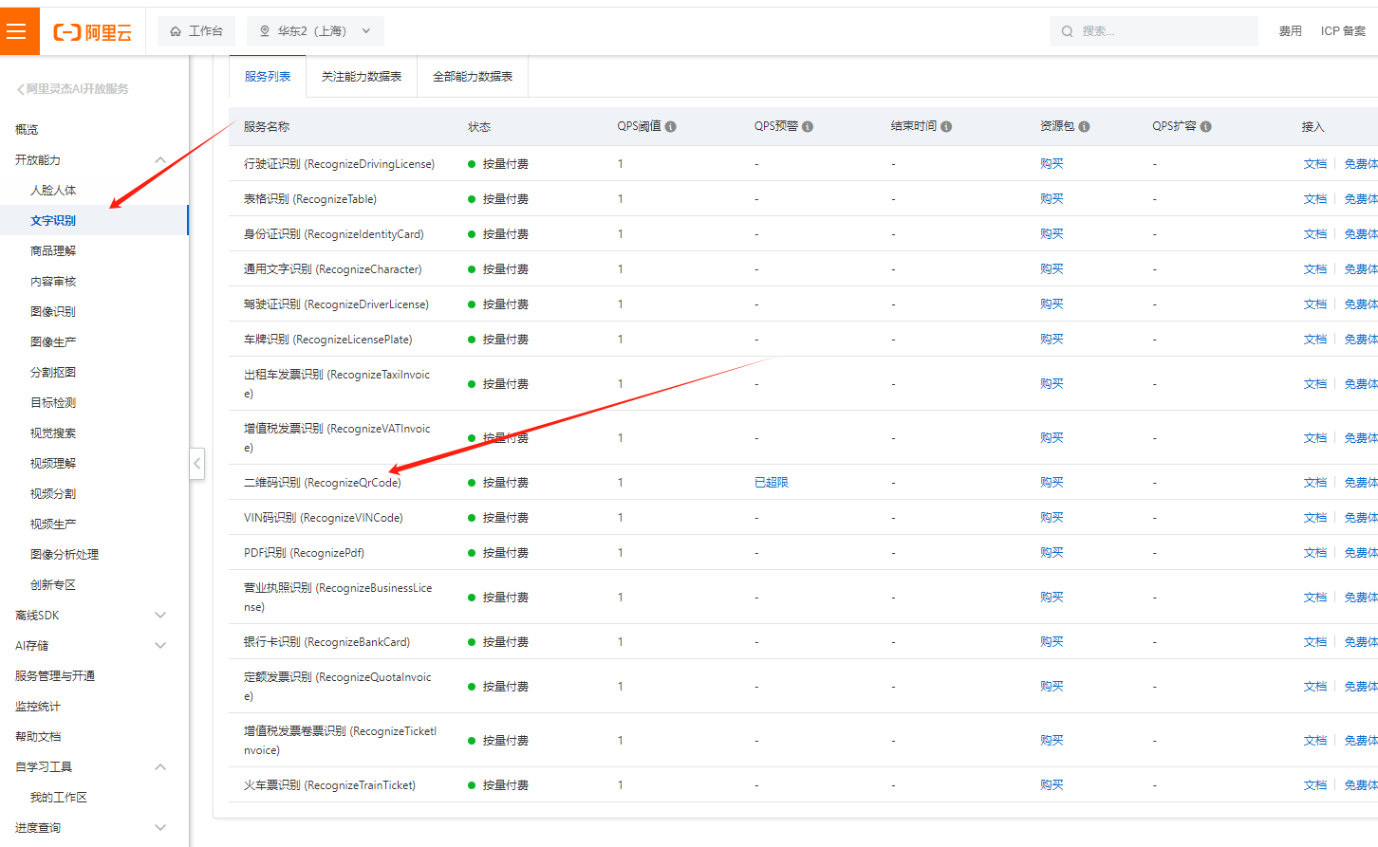This screenshot has width=1378, height=847.
Task: Select 概览 in the sidebar
Action: (x=27, y=130)
